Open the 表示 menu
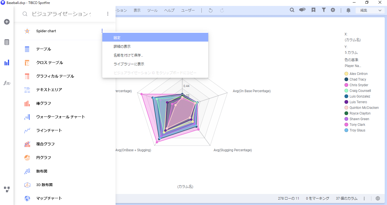The image size is (387, 205). [x=137, y=10]
